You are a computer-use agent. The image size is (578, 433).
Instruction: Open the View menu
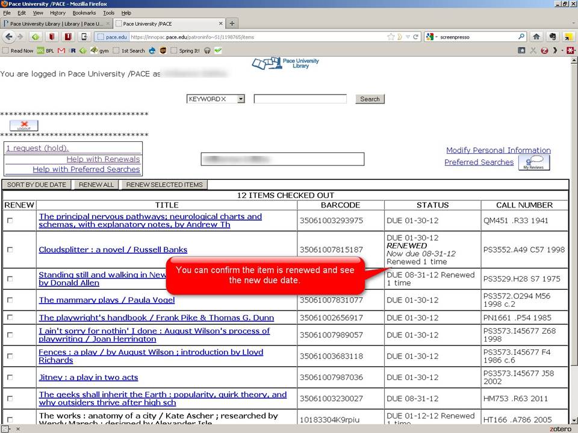pos(38,13)
